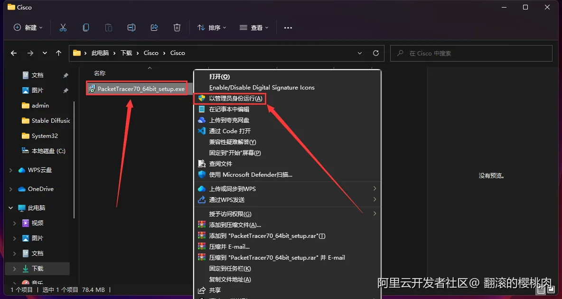This screenshot has width=562, height=299.
Task: Click the Copy icon in toolbar
Action: click(x=86, y=27)
